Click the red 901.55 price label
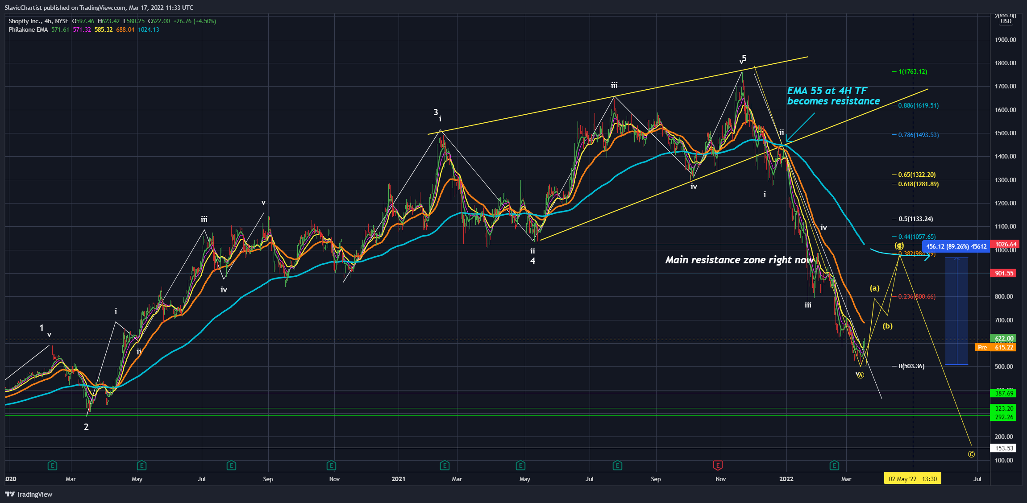Viewport: 1027px width, 503px height. pyautogui.click(x=1003, y=273)
